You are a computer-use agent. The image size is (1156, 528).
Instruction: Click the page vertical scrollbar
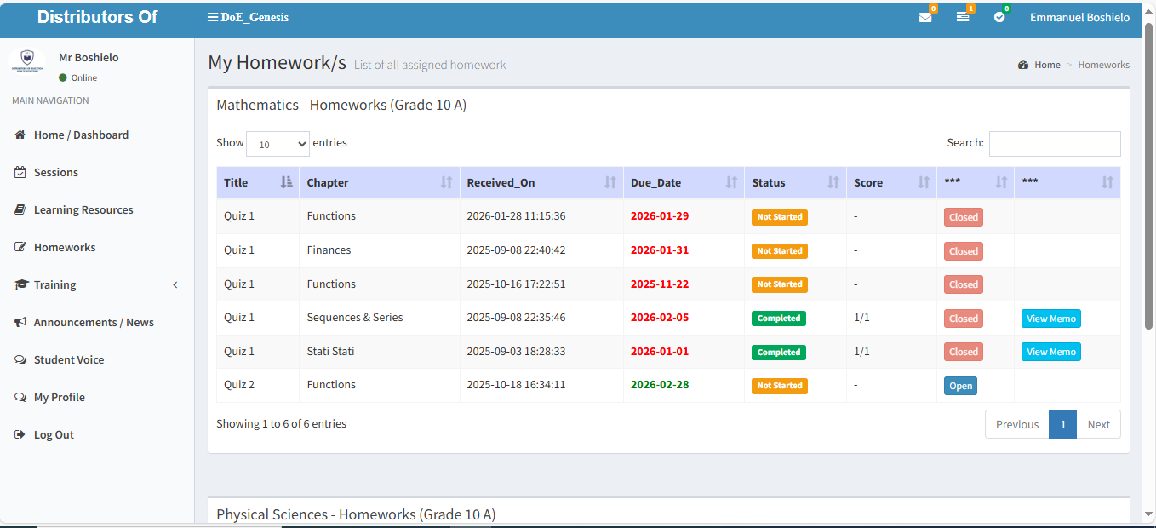pyautogui.click(x=1149, y=170)
